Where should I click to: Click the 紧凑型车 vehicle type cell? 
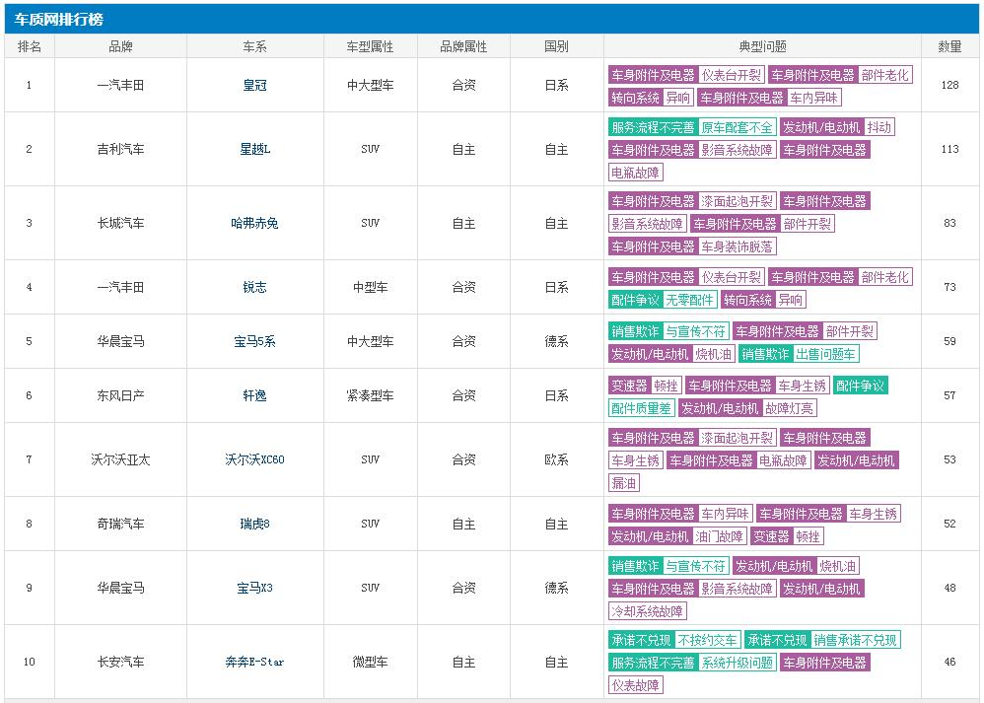371,395
